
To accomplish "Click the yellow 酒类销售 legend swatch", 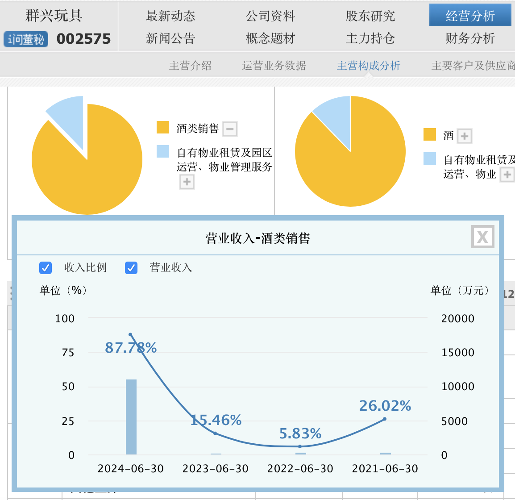I will pos(163,128).
